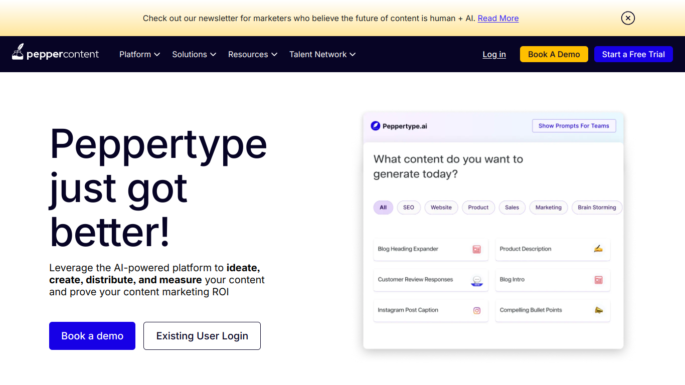Expand the Solutions menu
Viewport: 685px width, 385px height.
[194, 54]
